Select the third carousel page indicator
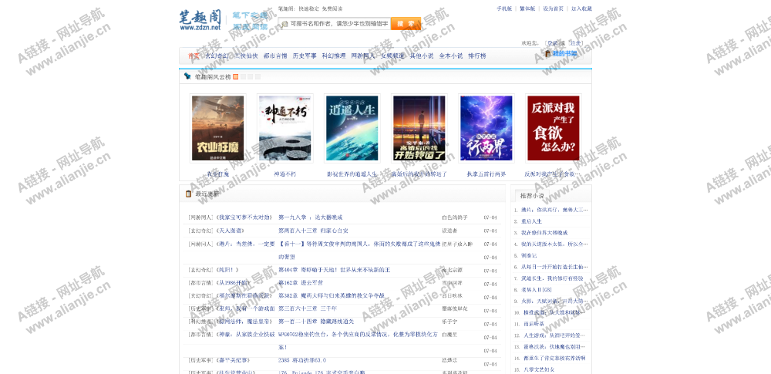The height and width of the screenshot is (374, 771). [x=251, y=77]
